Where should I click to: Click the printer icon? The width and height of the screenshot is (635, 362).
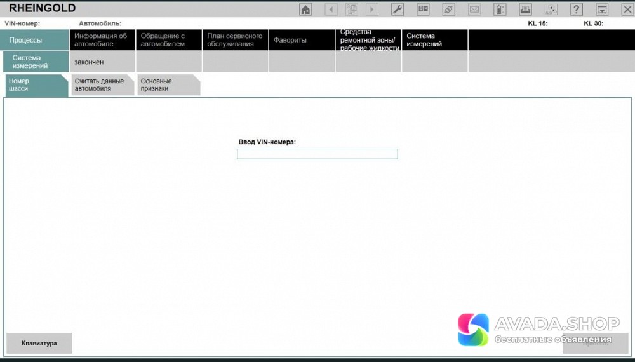click(x=526, y=10)
